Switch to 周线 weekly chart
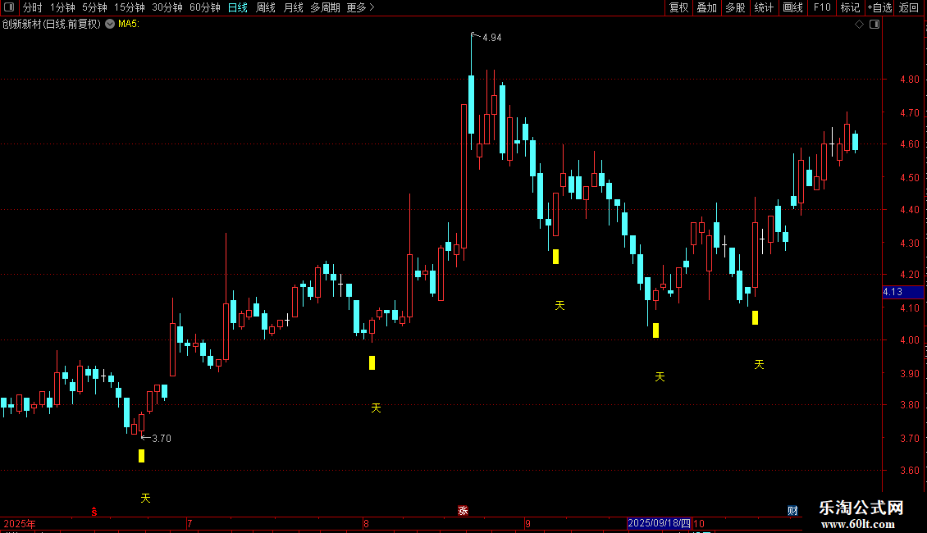The height and width of the screenshot is (533, 927). point(266,7)
